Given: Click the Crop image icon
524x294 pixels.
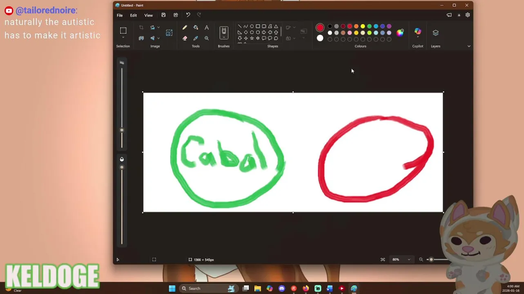Looking at the screenshot, I should pyautogui.click(x=141, y=28).
